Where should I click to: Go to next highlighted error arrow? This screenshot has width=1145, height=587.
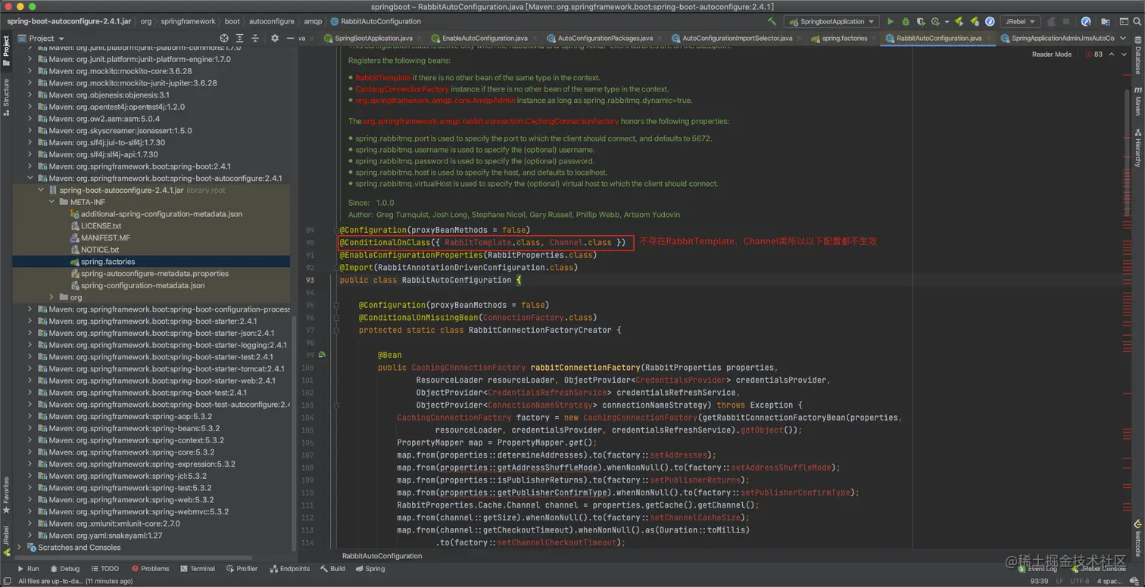[1124, 54]
